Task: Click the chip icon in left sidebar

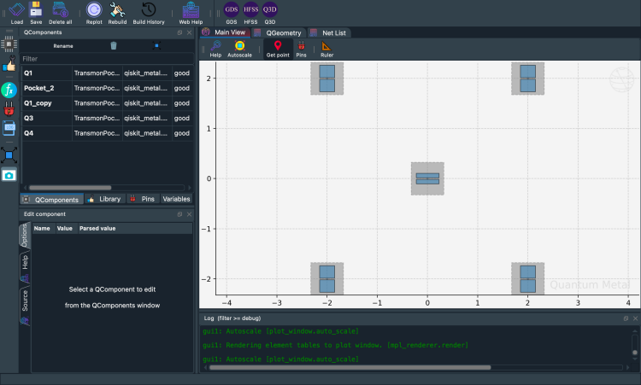Action: (9, 44)
